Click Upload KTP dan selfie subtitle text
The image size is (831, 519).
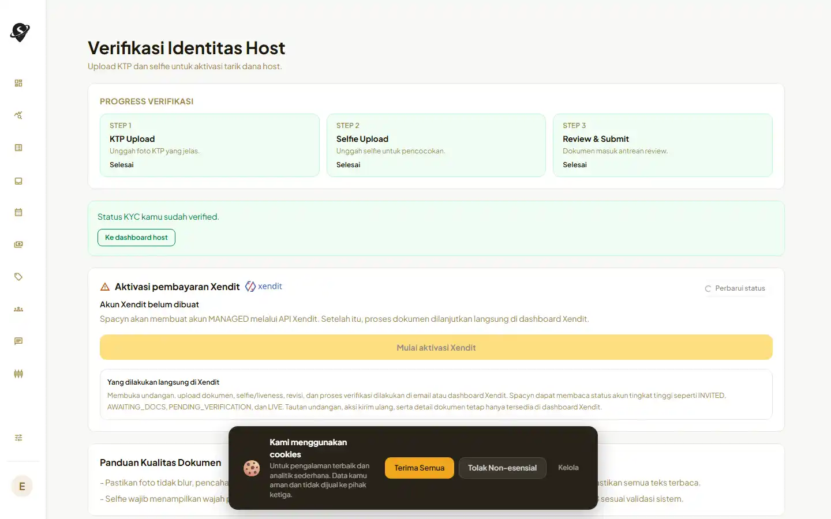185,66
